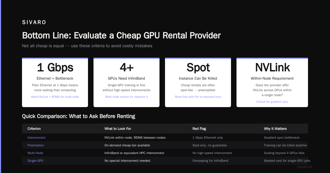Viewport: 330px width, 173px height.
Task: Open 'Need NVLink + RDMA for multi-node' link
Action: pyautogui.click(x=55, y=97)
